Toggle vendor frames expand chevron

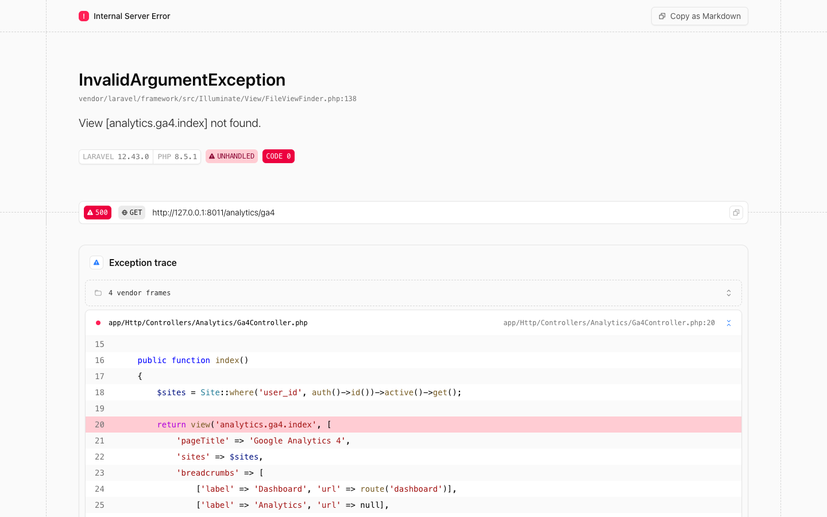(x=729, y=293)
